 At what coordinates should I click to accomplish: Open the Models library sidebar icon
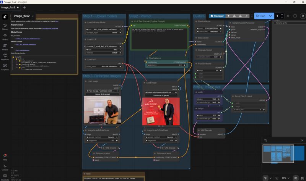5,47
